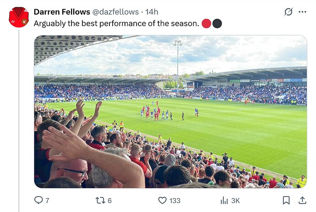
Task: View analytics via the bar chart icon
Action: pyautogui.click(x=224, y=200)
